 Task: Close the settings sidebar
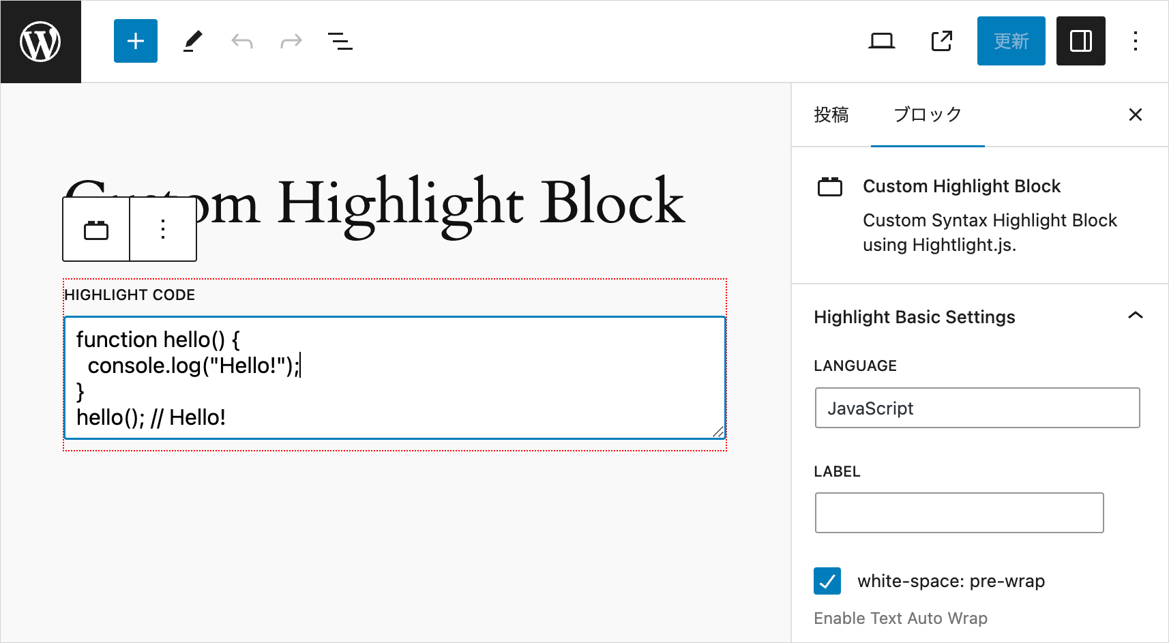coord(1135,115)
